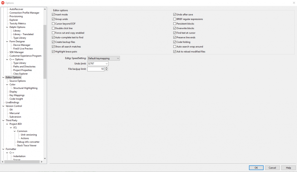Open Git version control settings
Screen dimensions: 297x172
(x=11, y=110)
